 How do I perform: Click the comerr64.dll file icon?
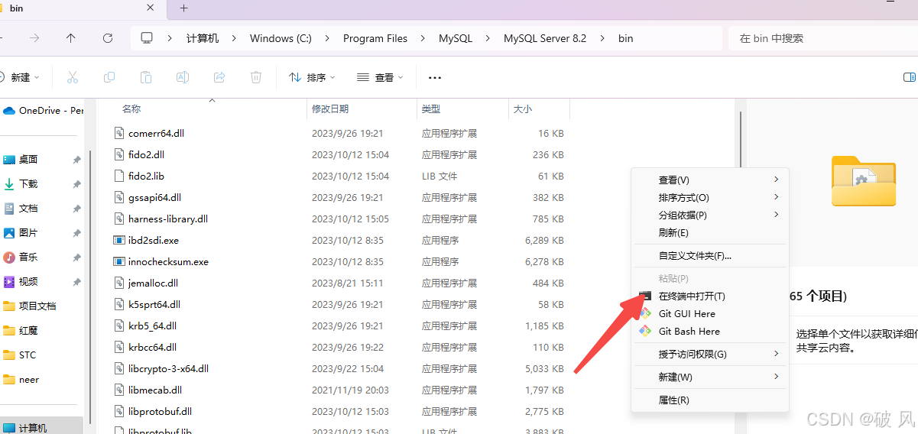[118, 133]
